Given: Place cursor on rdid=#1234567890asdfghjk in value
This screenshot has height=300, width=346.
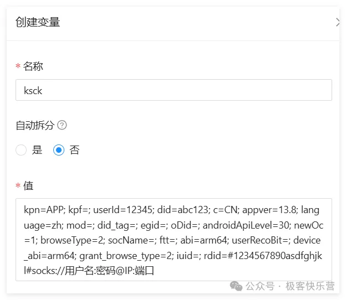Looking at the screenshot, I should [263, 256].
